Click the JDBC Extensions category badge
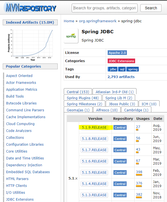 [121, 61]
